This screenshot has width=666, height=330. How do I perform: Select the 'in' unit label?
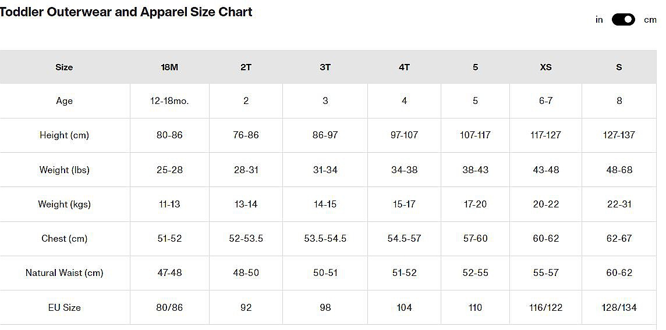[x=599, y=20]
